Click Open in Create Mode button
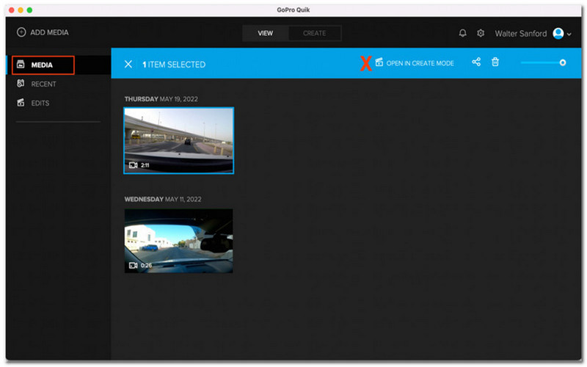The image size is (587, 367). point(415,64)
